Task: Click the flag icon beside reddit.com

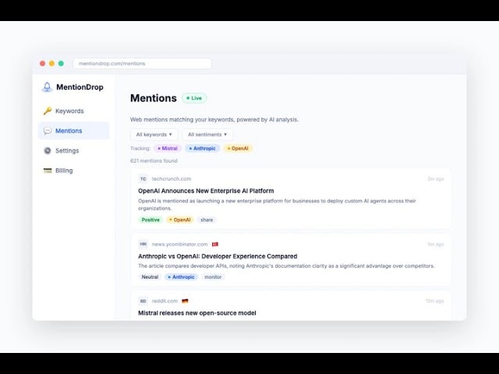Action: [x=185, y=301]
